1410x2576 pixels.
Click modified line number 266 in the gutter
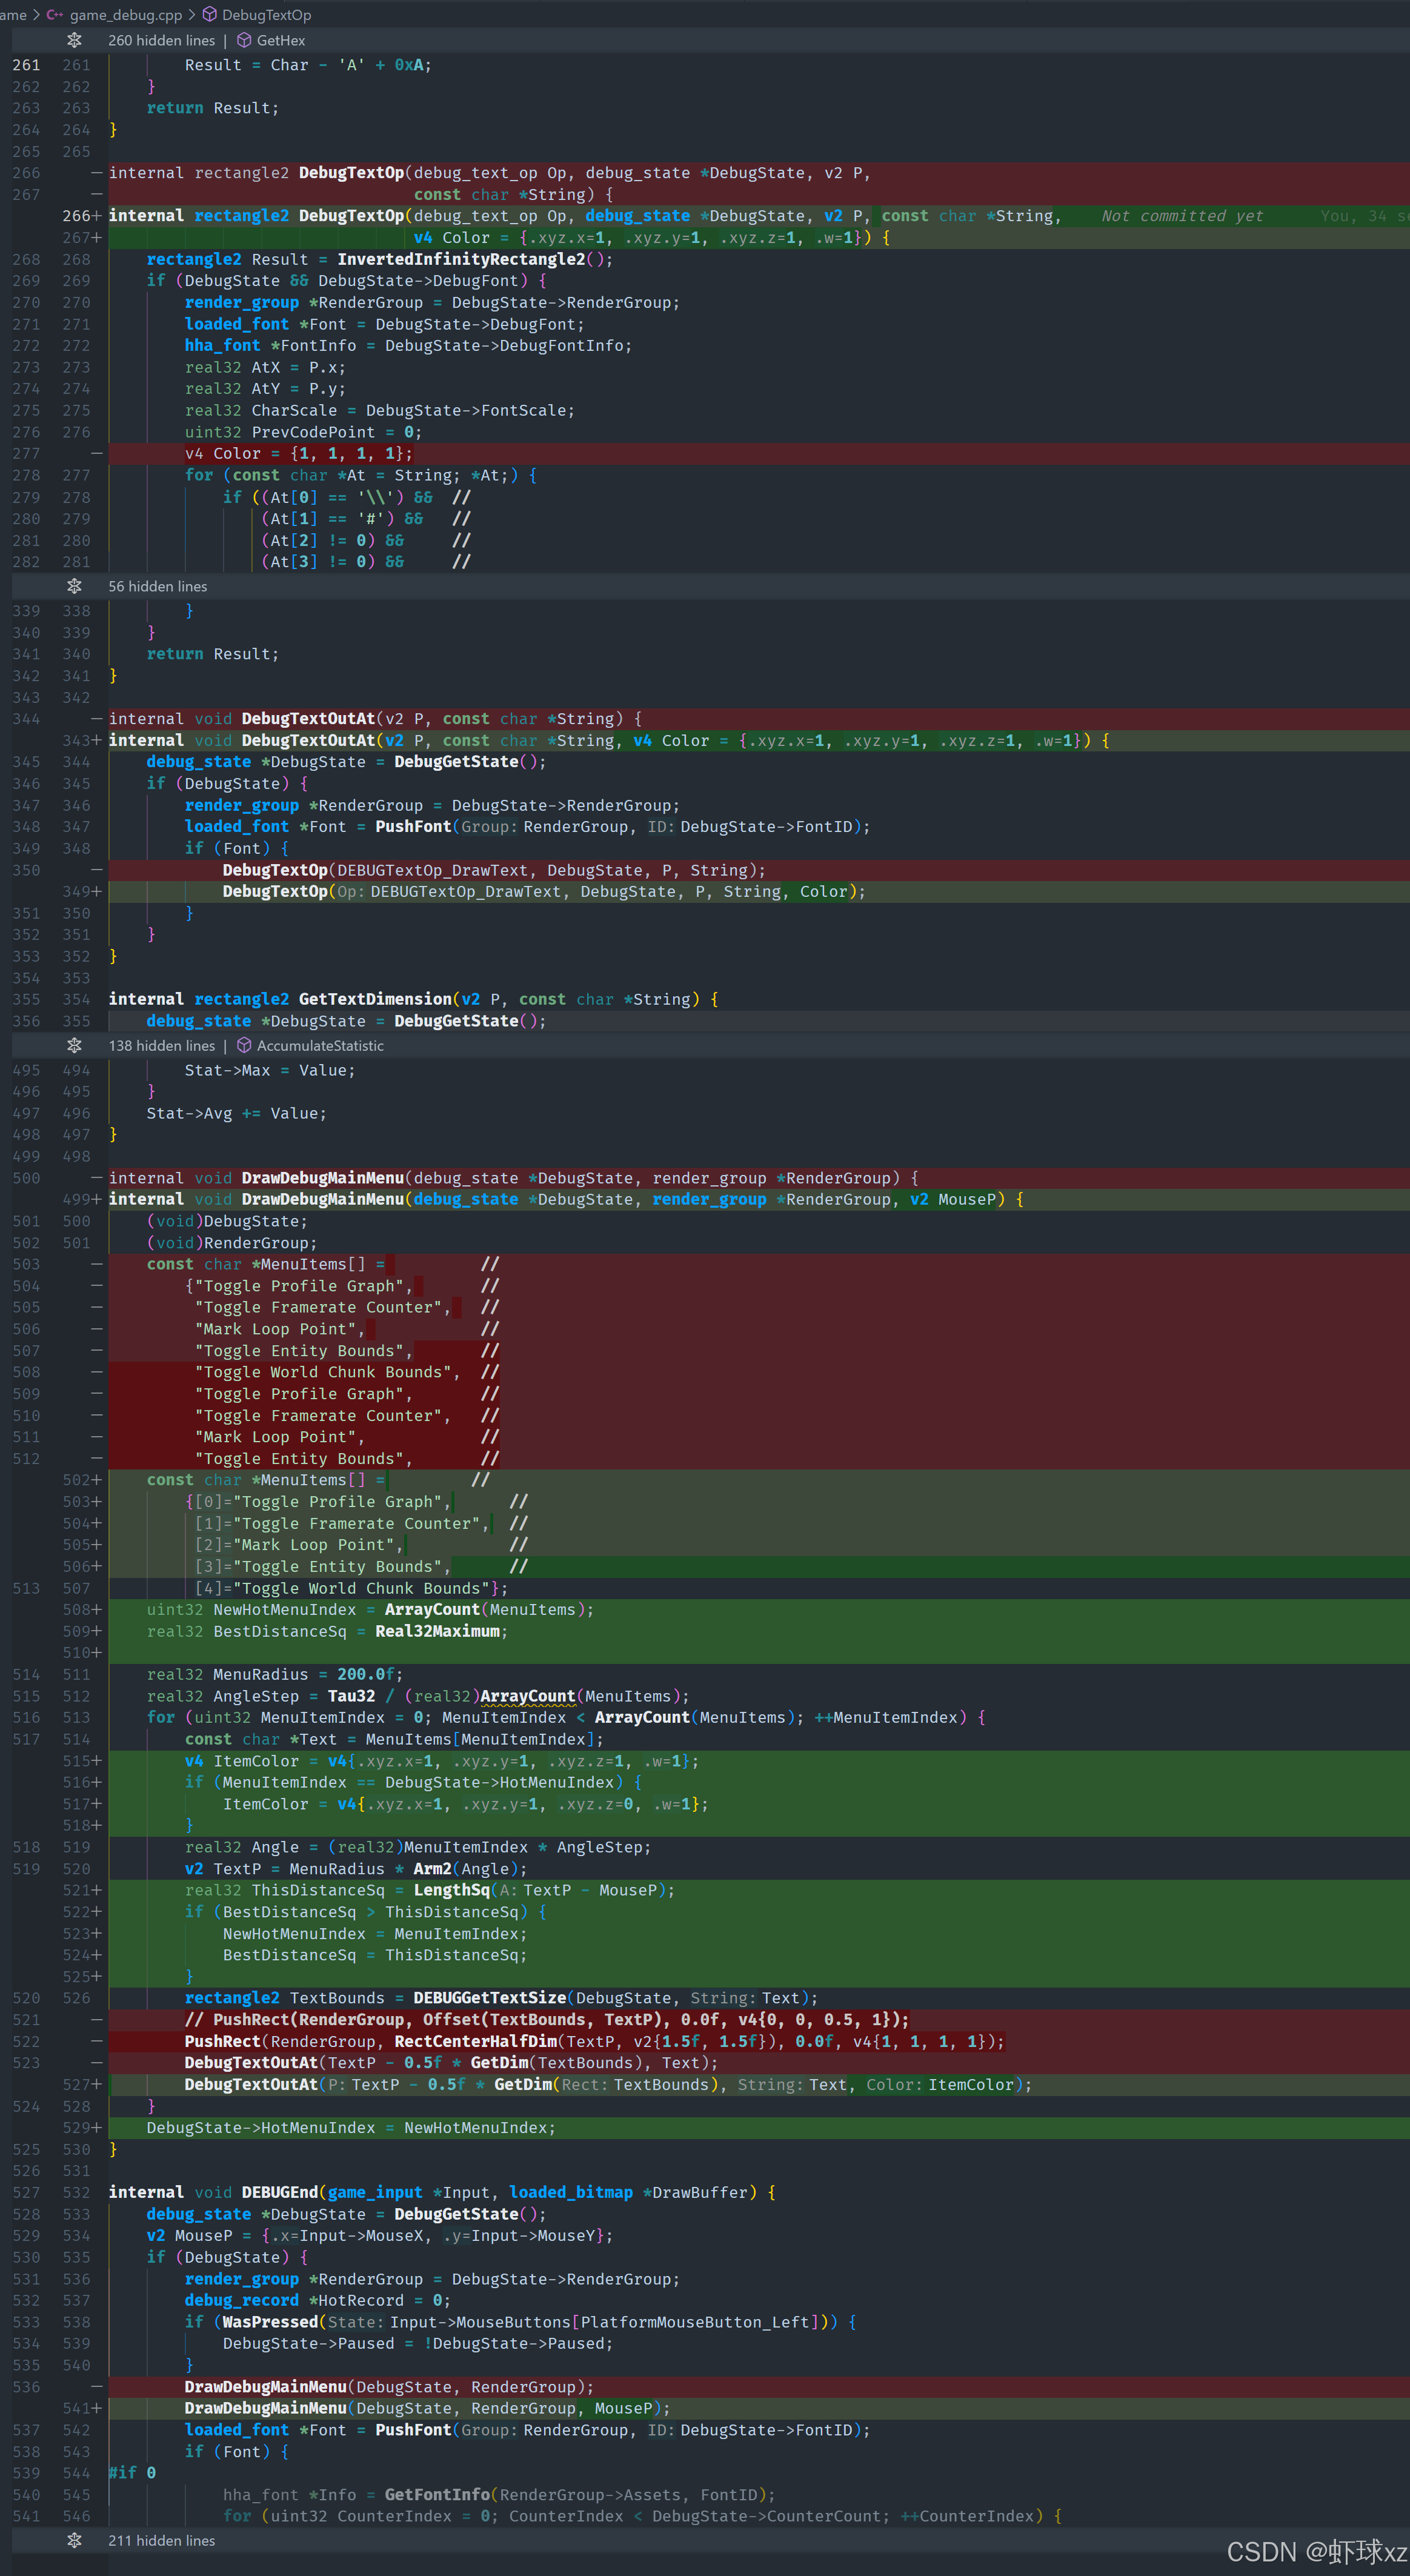click(x=76, y=216)
